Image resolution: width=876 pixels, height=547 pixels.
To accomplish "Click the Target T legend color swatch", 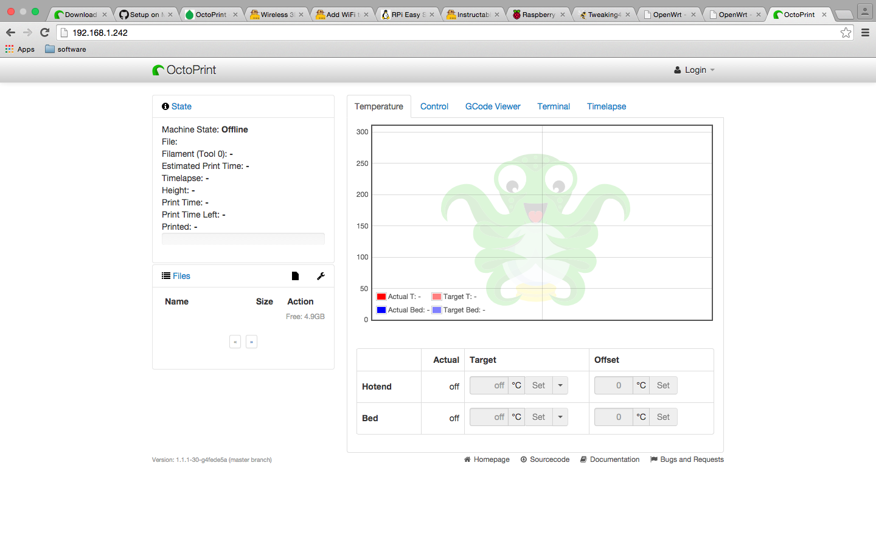I will (436, 297).
